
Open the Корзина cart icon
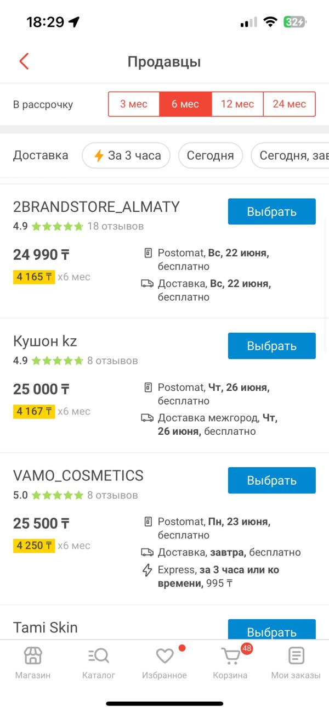(230, 656)
